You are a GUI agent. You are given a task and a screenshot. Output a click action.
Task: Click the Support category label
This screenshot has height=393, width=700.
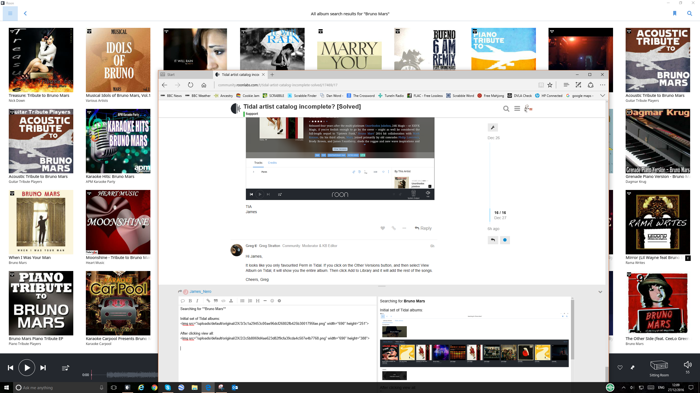coord(252,114)
